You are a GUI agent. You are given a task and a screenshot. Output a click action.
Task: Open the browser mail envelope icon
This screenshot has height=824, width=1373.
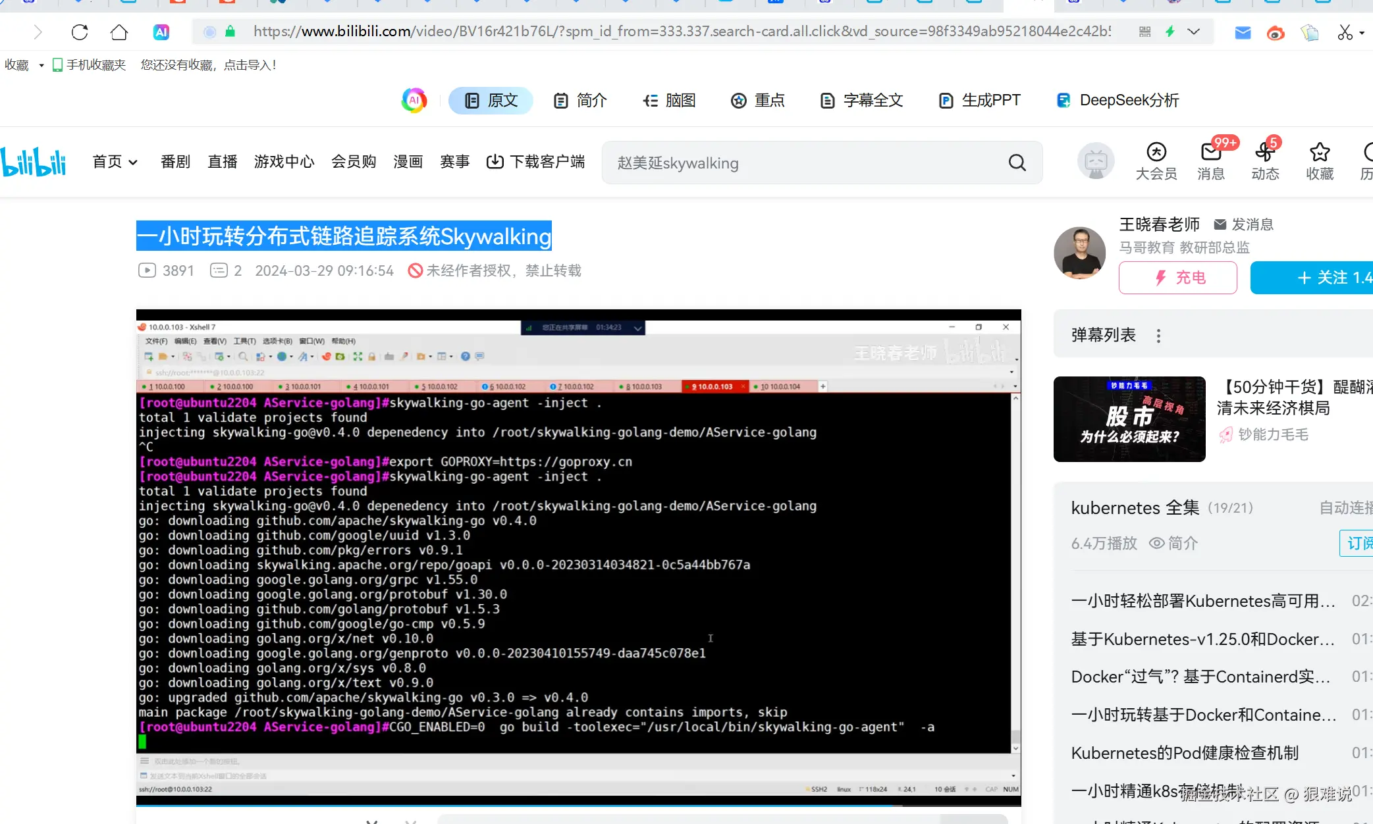[x=1243, y=32]
